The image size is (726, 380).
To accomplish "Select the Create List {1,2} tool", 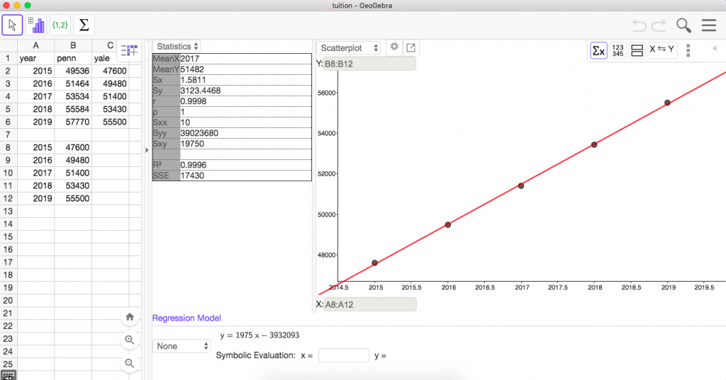I will point(60,25).
